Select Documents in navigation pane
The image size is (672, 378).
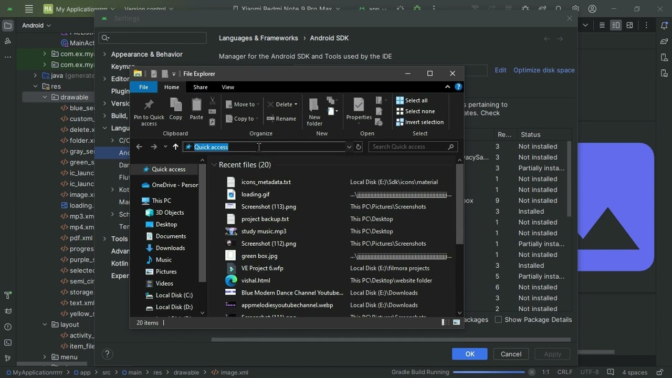tap(171, 236)
